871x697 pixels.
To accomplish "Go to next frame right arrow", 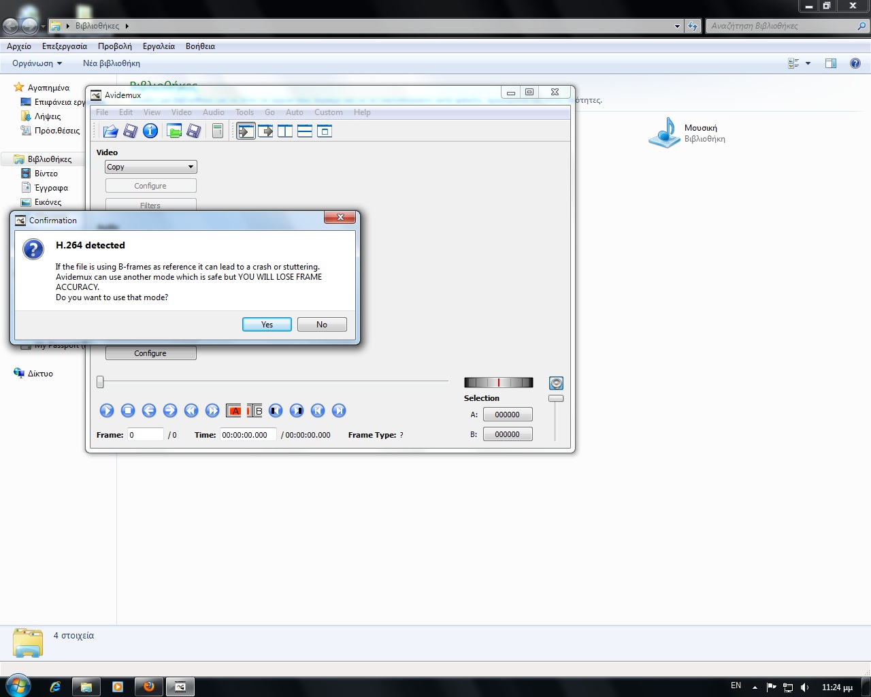I will coord(170,410).
